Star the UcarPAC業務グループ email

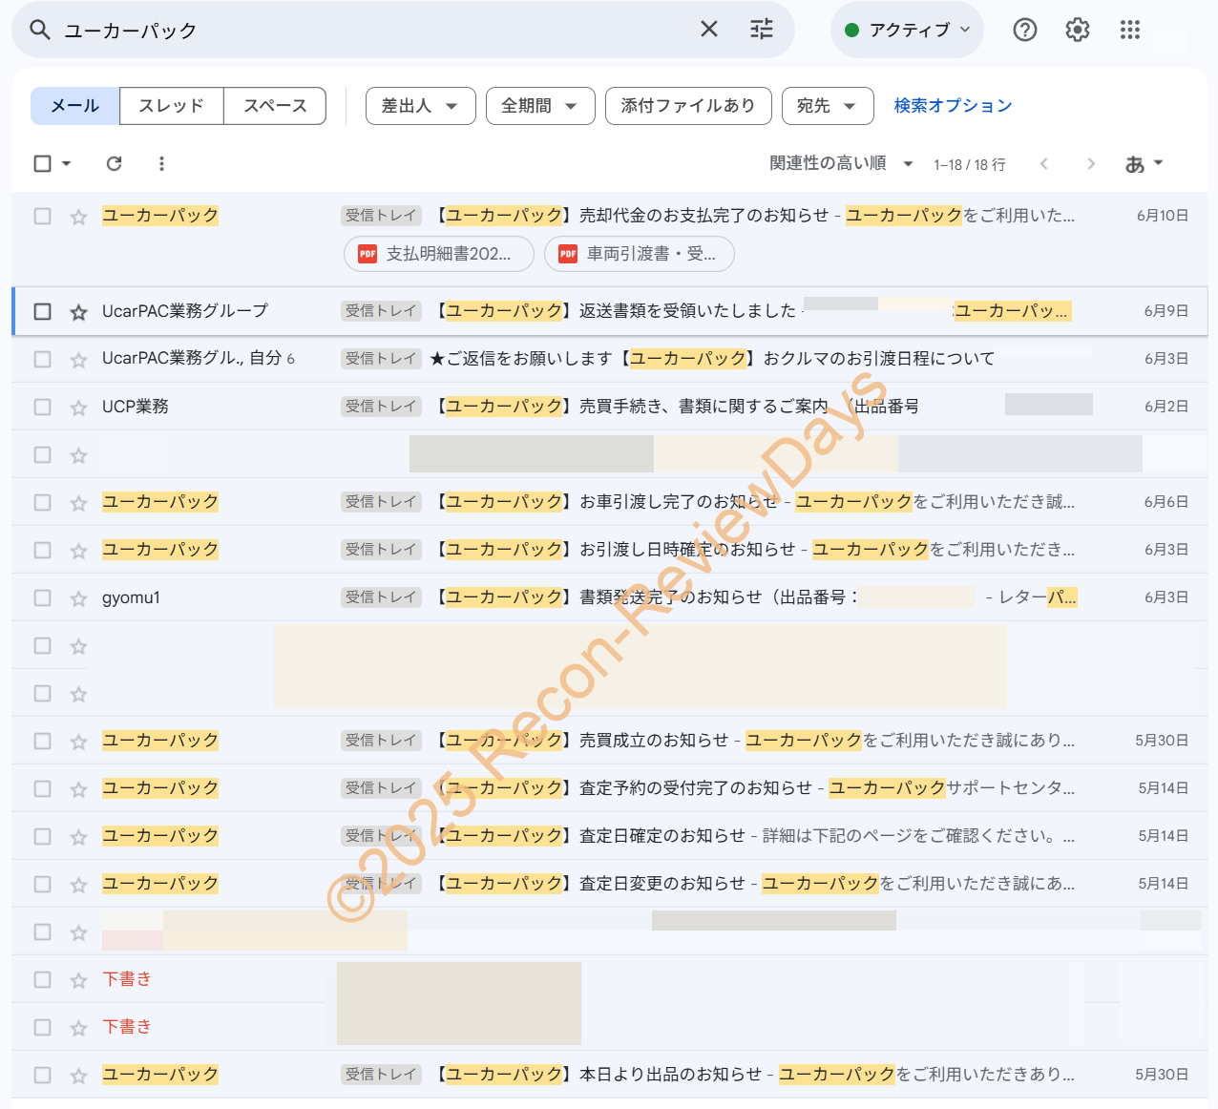[x=78, y=312]
